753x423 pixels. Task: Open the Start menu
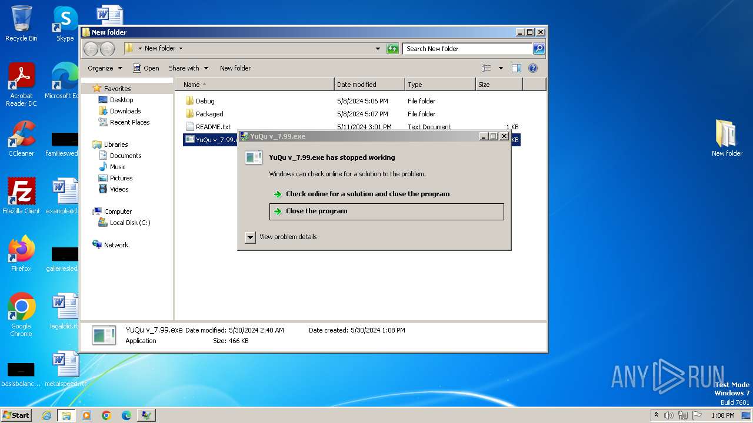[16, 415]
